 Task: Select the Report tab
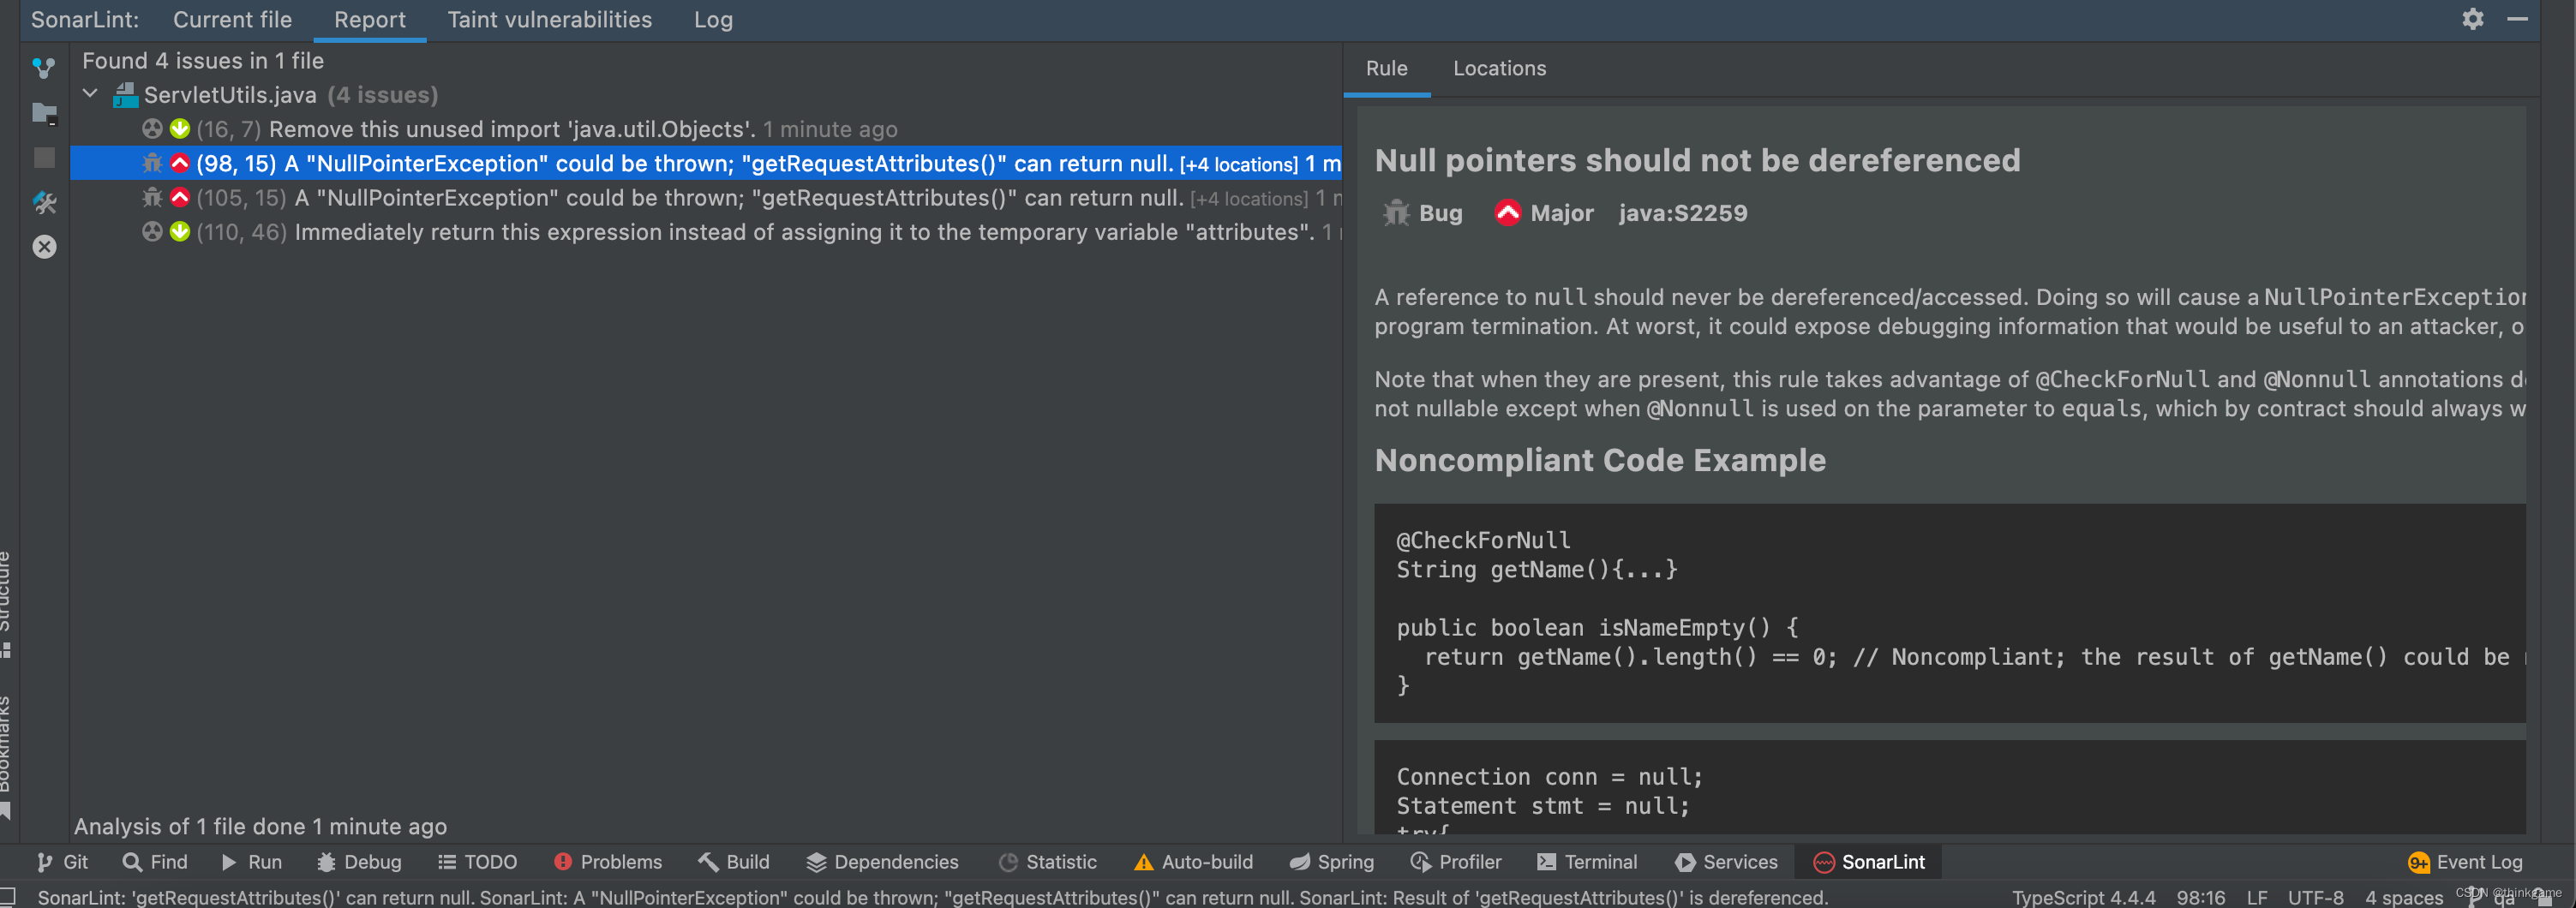tap(369, 19)
